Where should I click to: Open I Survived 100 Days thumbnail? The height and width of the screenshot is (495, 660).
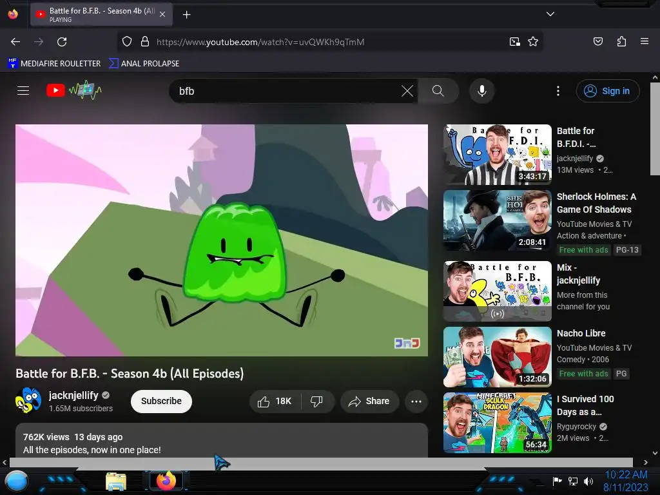pos(498,423)
